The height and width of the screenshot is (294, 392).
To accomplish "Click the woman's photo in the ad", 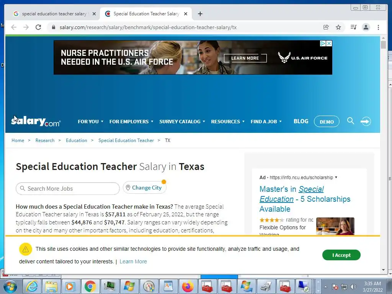I will 335,226.
